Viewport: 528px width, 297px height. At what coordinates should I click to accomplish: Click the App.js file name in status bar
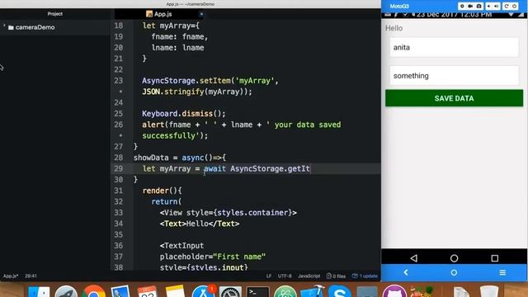[11, 276]
